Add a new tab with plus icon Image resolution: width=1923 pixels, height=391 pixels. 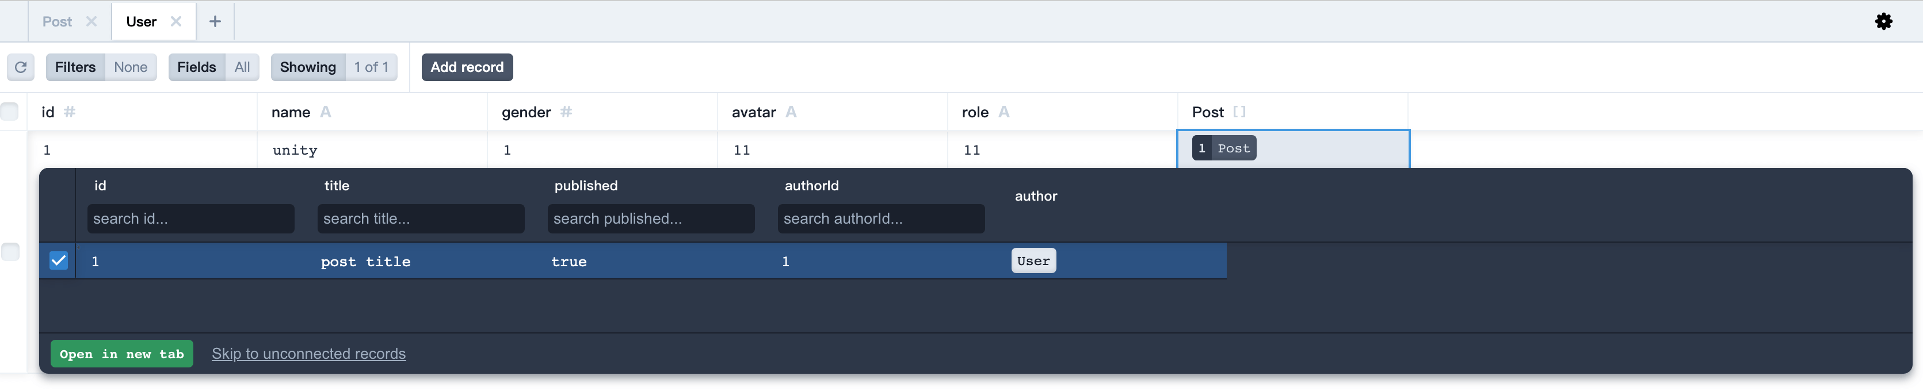pos(215,22)
